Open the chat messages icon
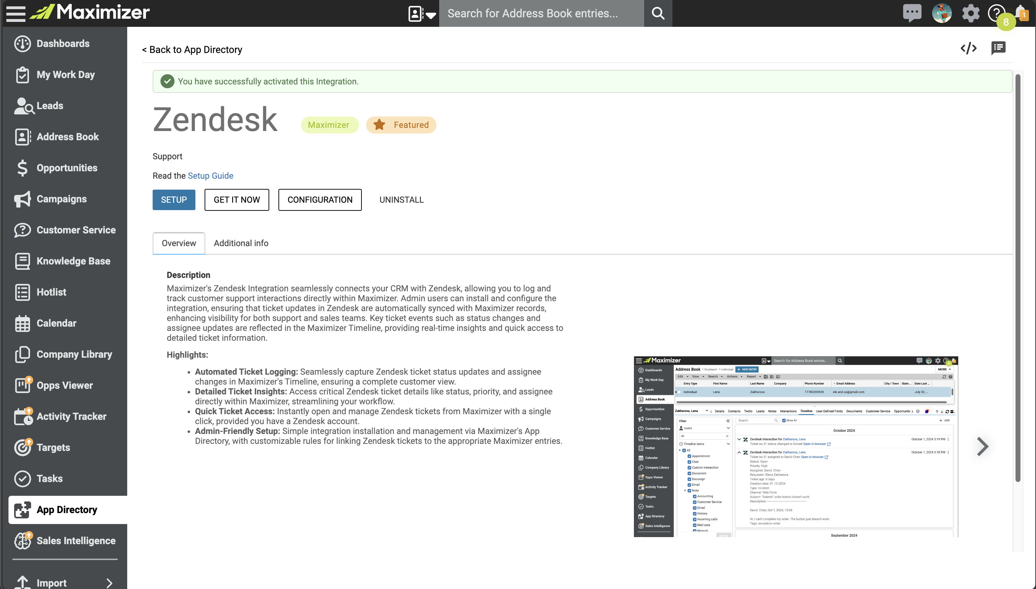 tap(912, 13)
